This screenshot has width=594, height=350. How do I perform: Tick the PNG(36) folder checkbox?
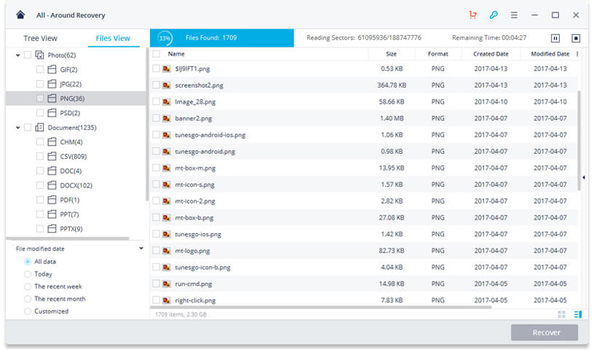coord(40,98)
